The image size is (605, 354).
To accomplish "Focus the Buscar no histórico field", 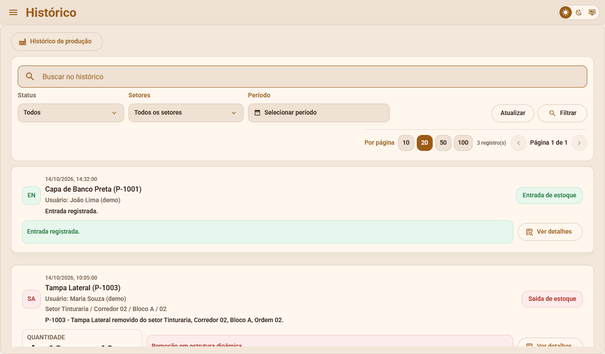I will coord(302,77).
